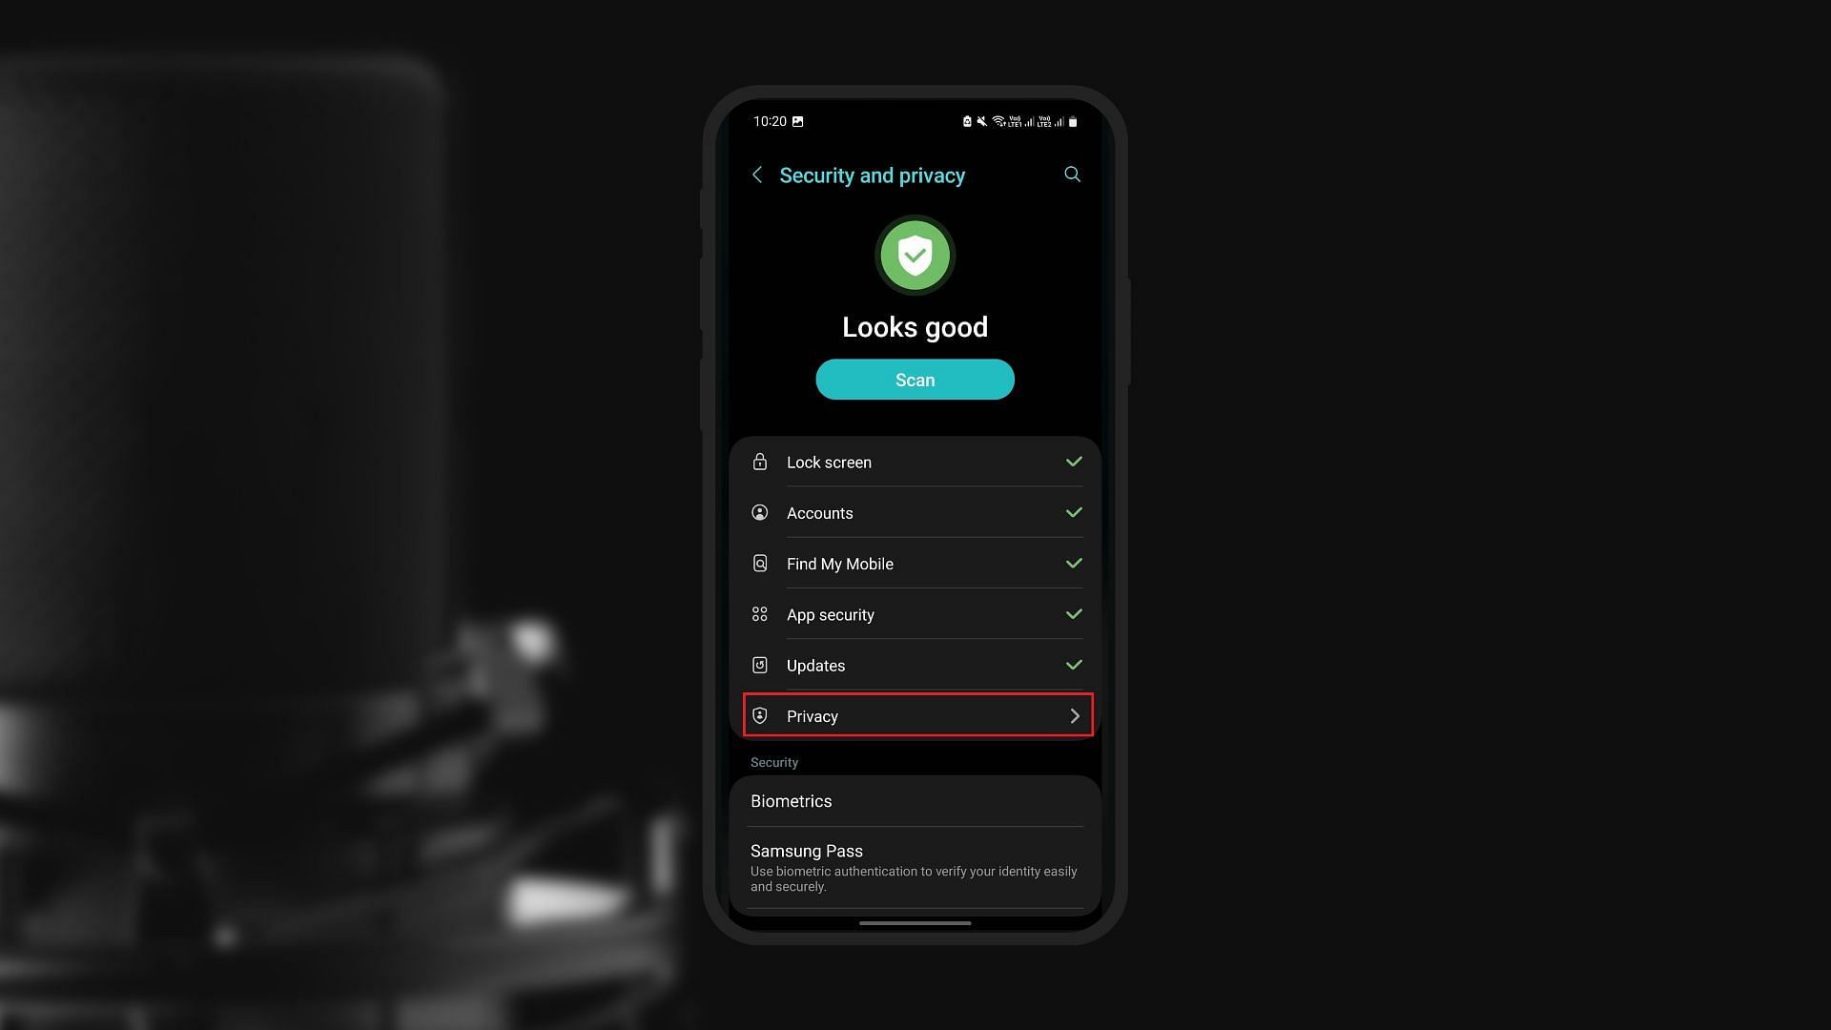Tap the Lock screen settings icon
This screenshot has height=1030, width=1831.
[758, 462]
